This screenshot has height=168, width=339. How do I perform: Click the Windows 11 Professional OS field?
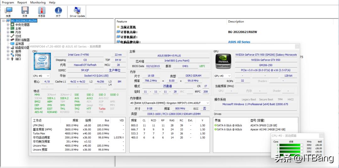click(x=255, y=104)
